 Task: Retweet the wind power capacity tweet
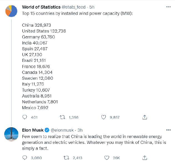(x=63, y=117)
